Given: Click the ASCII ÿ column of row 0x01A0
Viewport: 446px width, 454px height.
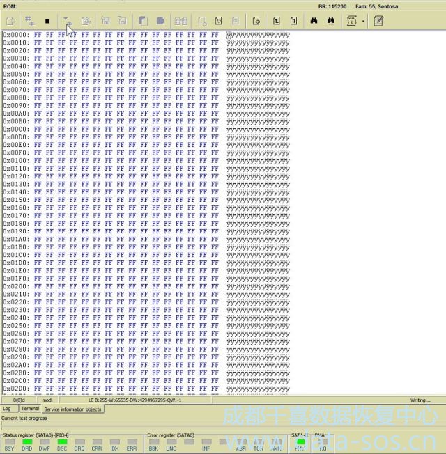Looking at the screenshot, I should point(258,240).
